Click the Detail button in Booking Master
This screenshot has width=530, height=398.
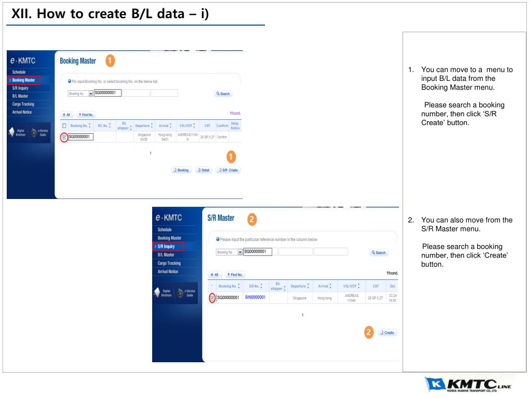click(204, 170)
